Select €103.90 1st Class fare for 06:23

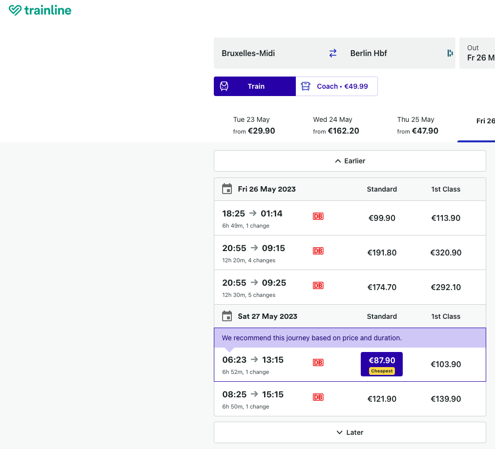point(446,364)
